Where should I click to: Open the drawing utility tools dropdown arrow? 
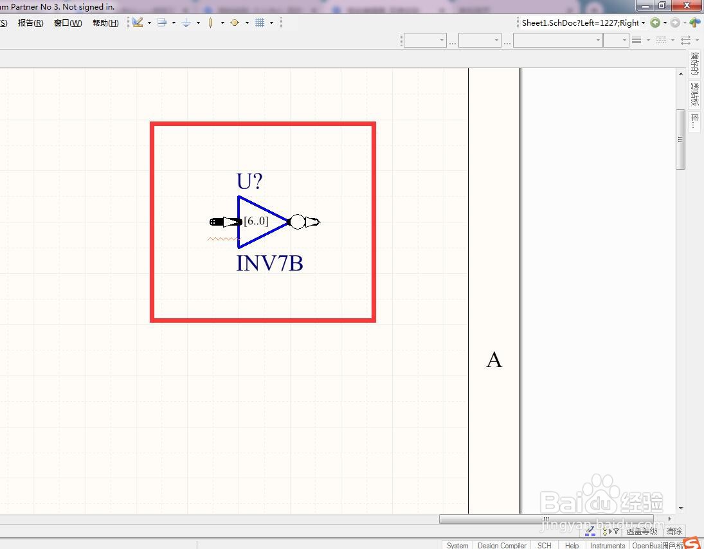[150, 22]
